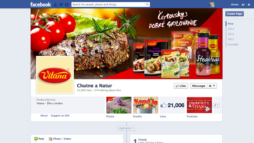Open the notifications globe icon
This screenshot has width=254, height=143.
(67, 4)
